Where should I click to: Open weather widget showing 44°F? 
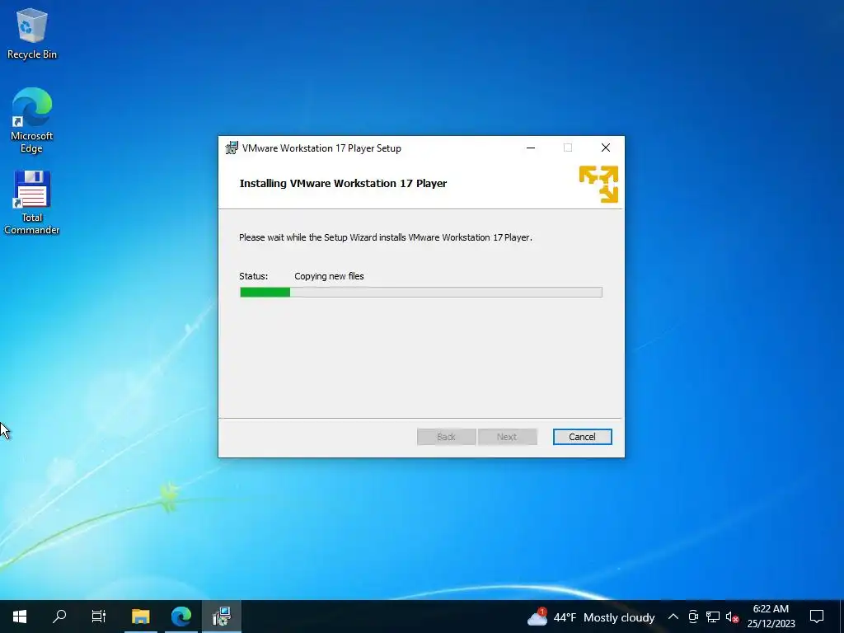(591, 617)
